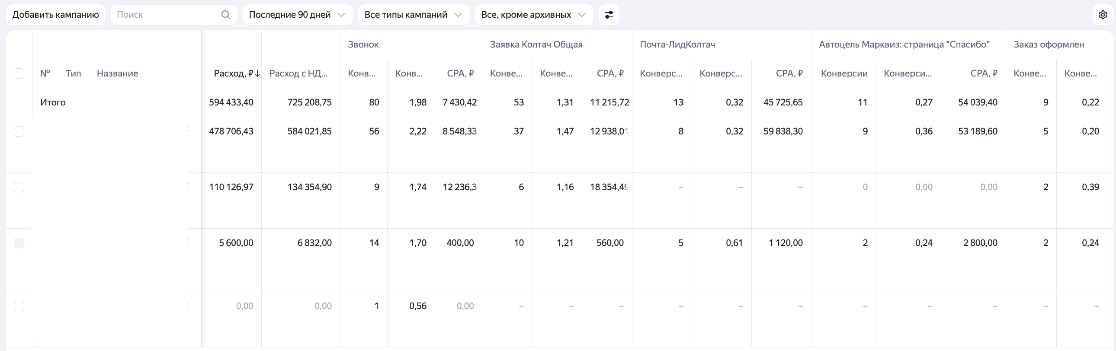1116x351 pixels.
Task: Toggle the select-all header checkbox
Action: tap(19, 73)
